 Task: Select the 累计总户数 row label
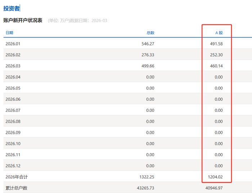pyautogui.click(x=17, y=188)
